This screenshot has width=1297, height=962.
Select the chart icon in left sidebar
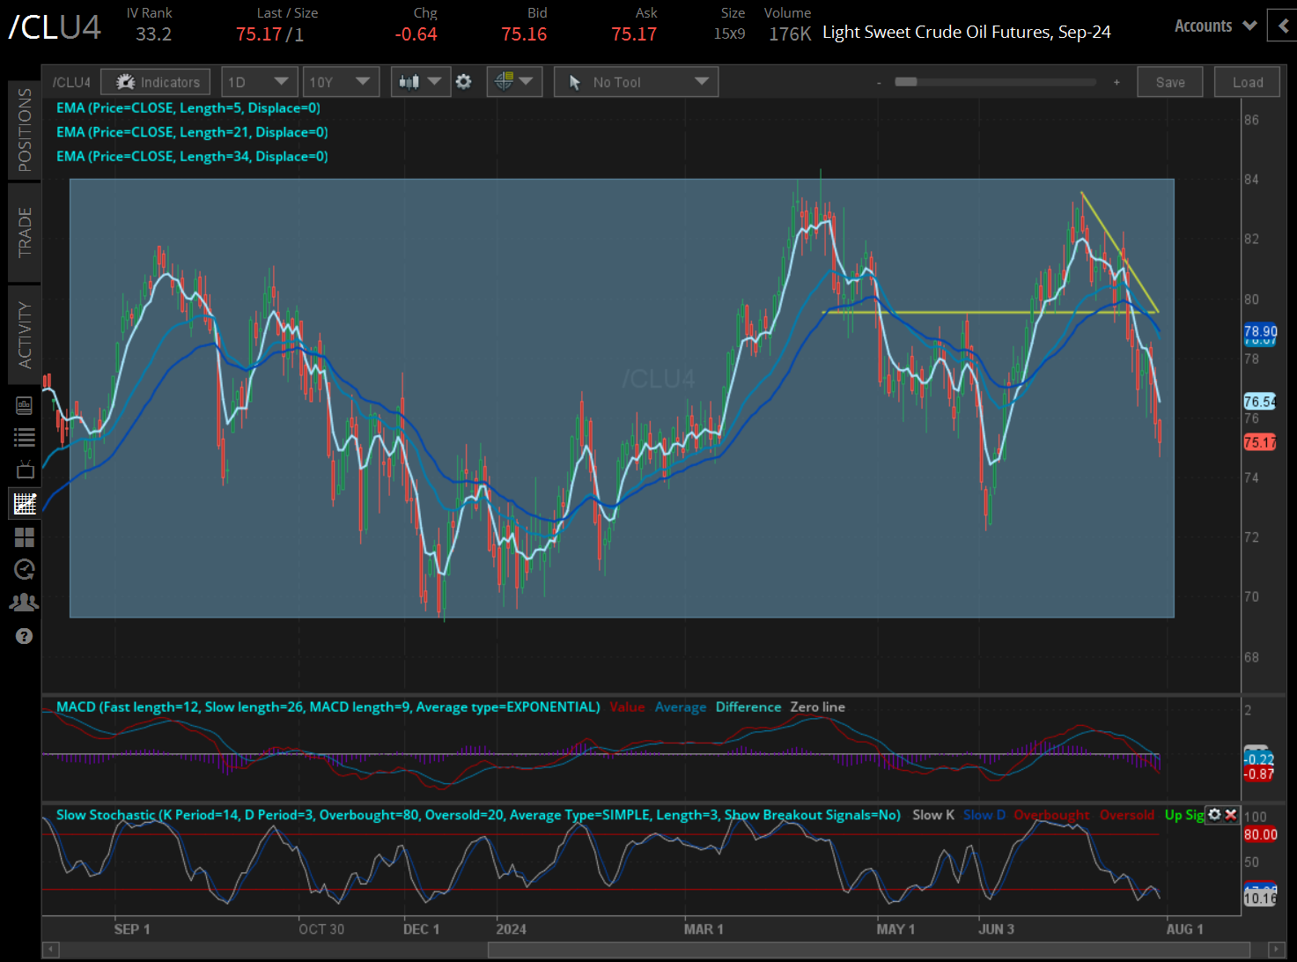(24, 503)
